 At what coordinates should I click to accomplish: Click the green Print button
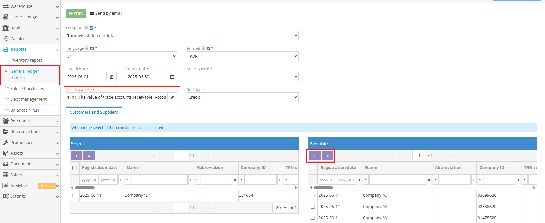tap(76, 13)
